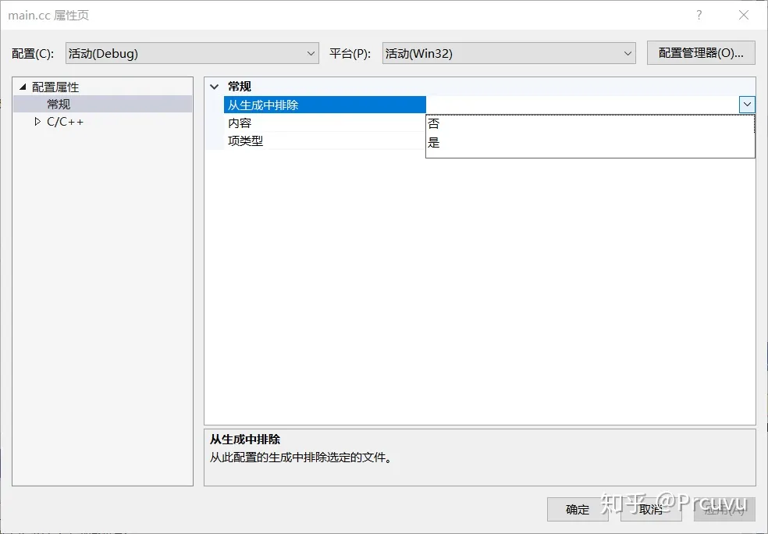
Task: Expand the C/C++ tree node arrow
Action: (37, 122)
